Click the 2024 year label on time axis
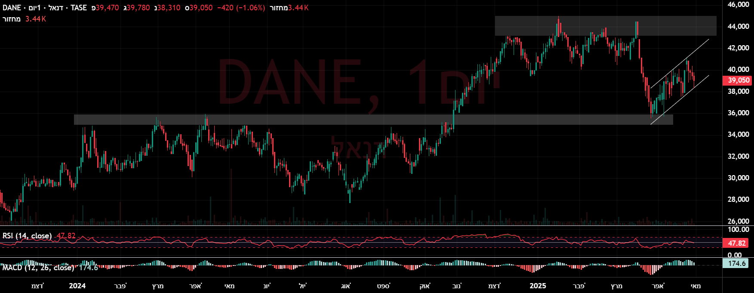This screenshot has width=754, height=293. pyautogui.click(x=77, y=286)
